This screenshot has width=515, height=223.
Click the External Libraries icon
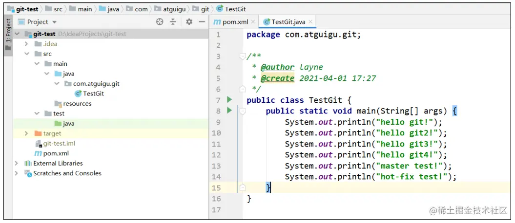28,164
